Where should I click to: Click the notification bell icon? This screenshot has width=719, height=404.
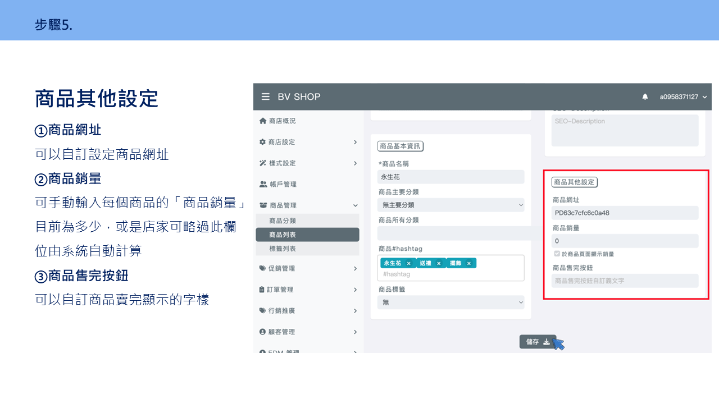click(645, 97)
